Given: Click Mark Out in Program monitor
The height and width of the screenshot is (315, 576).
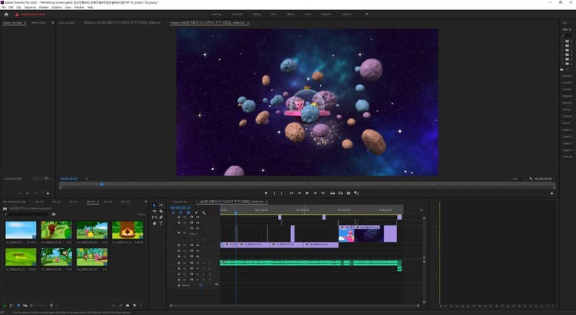Looking at the screenshot, I should click(x=282, y=193).
